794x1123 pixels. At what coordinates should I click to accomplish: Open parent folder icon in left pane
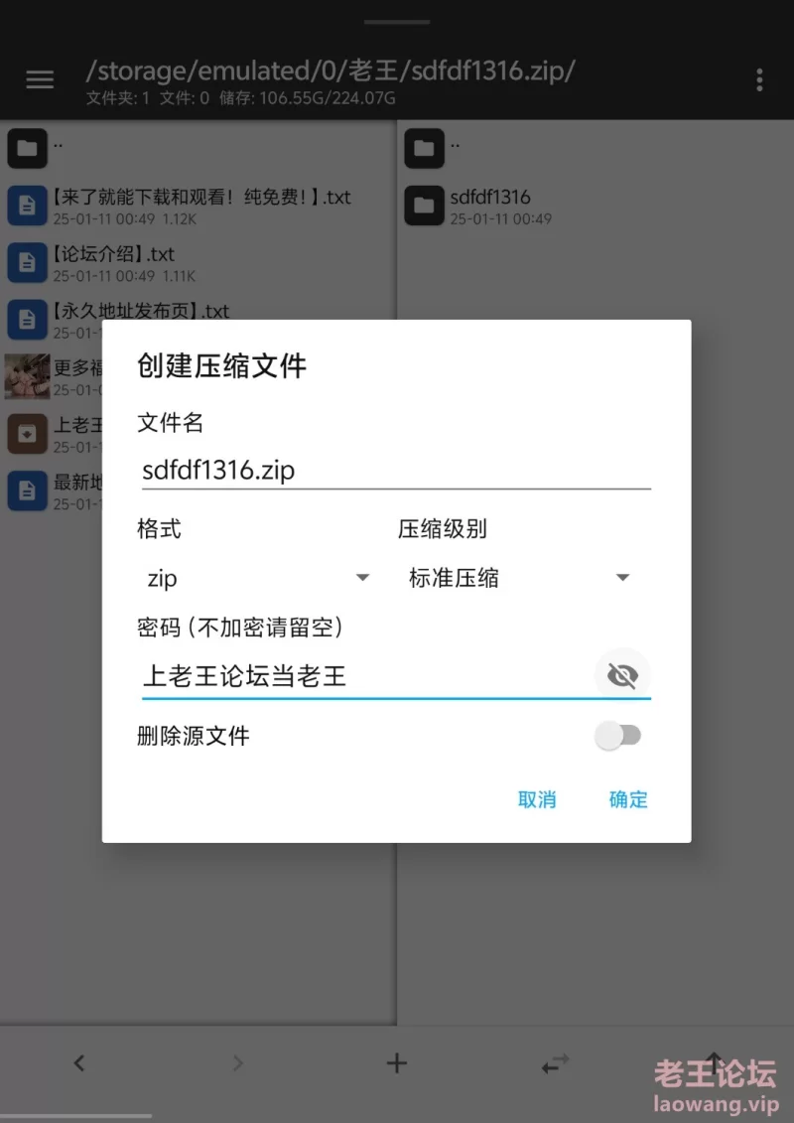click(x=27, y=148)
